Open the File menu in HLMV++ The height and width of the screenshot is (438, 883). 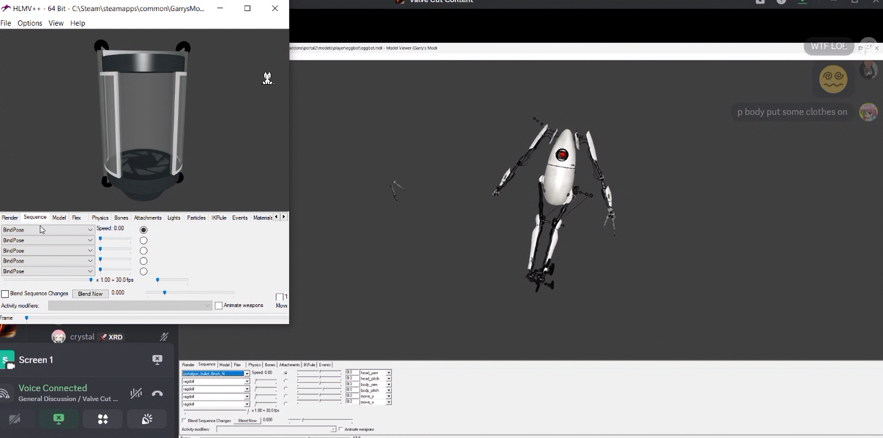coord(6,23)
